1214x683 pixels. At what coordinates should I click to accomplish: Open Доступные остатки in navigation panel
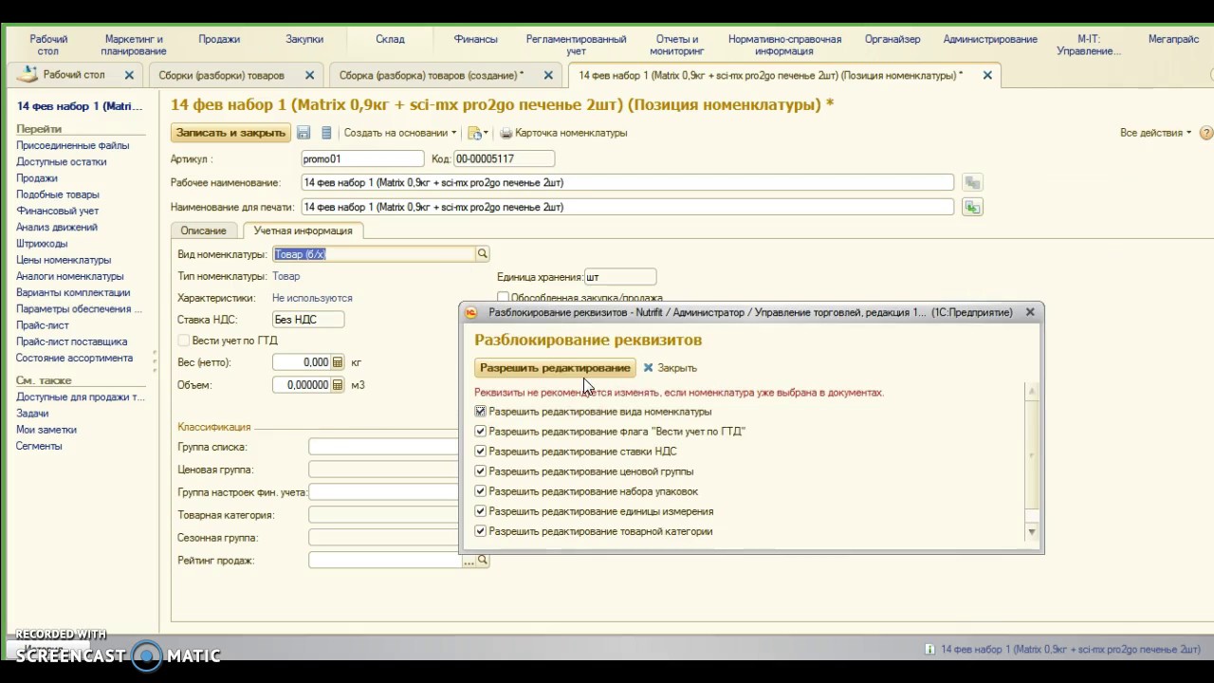pyautogui.click(x=61, y=161)
